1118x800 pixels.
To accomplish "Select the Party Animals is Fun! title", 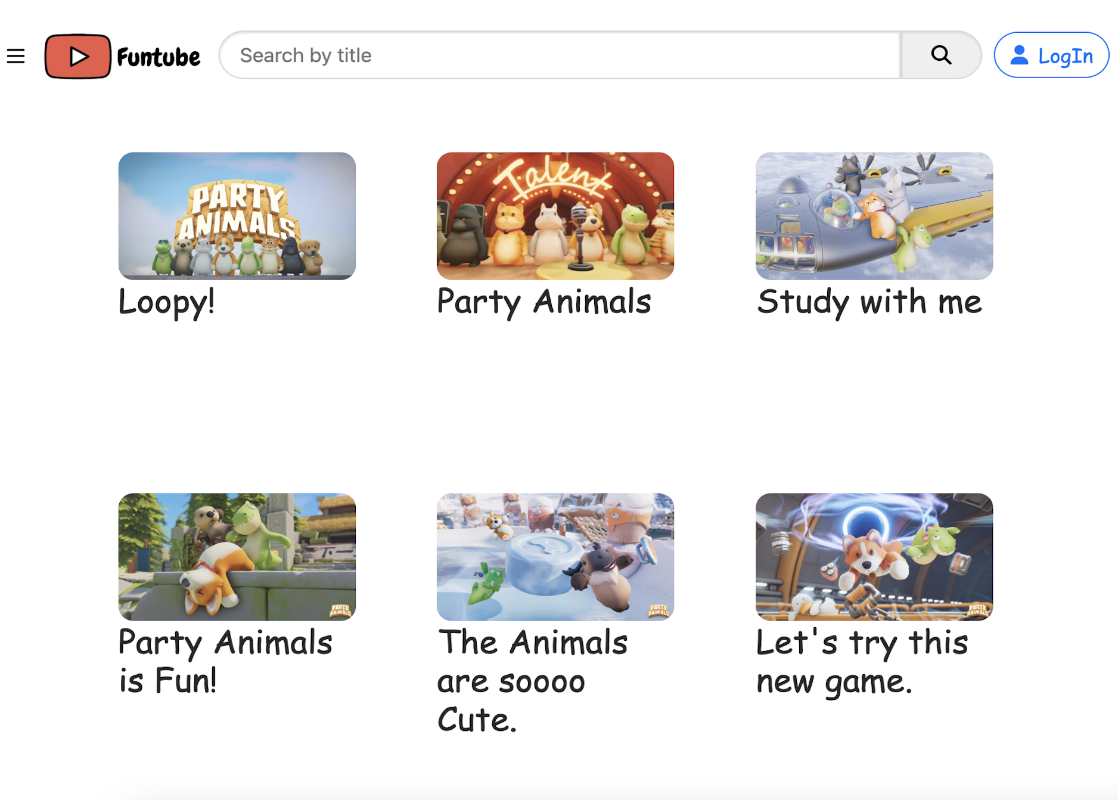I will coord(225,661).
